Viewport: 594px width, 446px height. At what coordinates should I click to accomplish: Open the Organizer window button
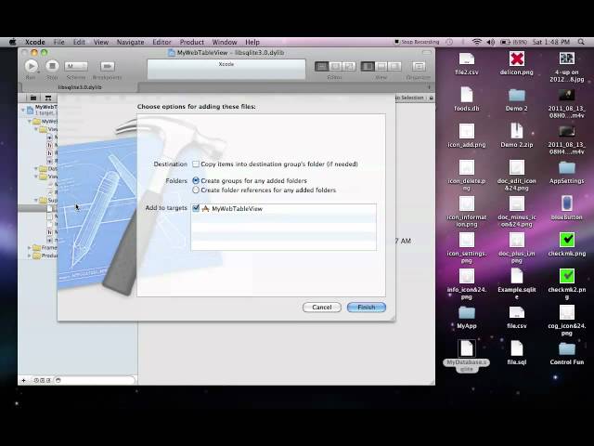pos(419,66)
